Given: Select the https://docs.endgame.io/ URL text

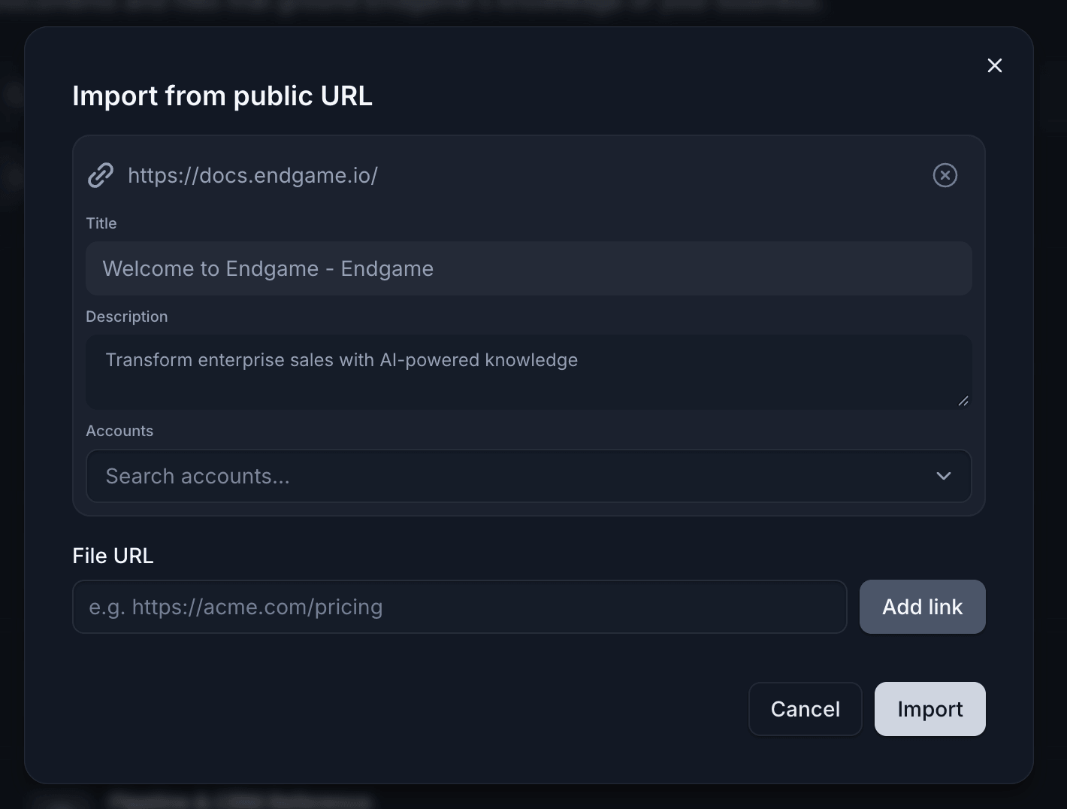Looking at the screenshot, I should point(252,175).
